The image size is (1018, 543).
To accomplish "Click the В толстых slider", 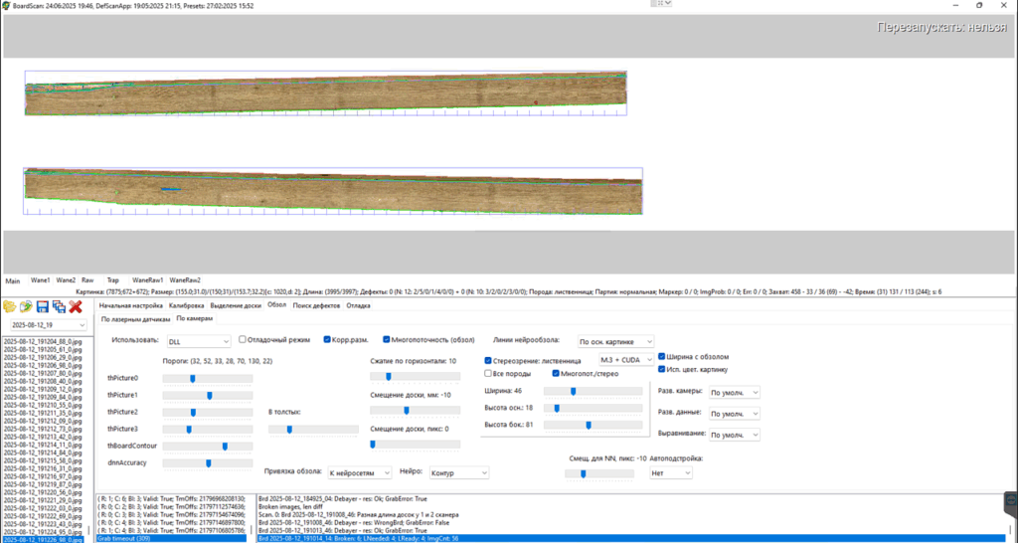I will point(313,430).
